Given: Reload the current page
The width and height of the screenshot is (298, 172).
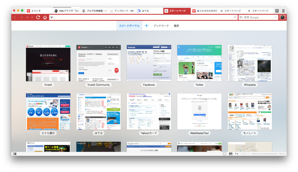Looking at the screenshot, I should pos(38,17).
